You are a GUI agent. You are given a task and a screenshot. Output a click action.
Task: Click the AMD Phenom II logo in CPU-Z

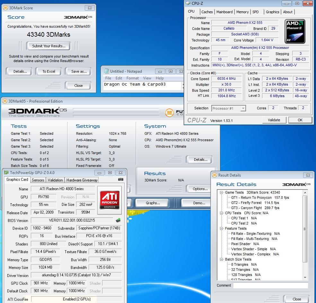(295, 31)
